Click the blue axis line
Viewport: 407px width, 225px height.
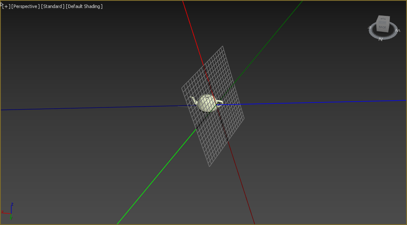[84, 108]
